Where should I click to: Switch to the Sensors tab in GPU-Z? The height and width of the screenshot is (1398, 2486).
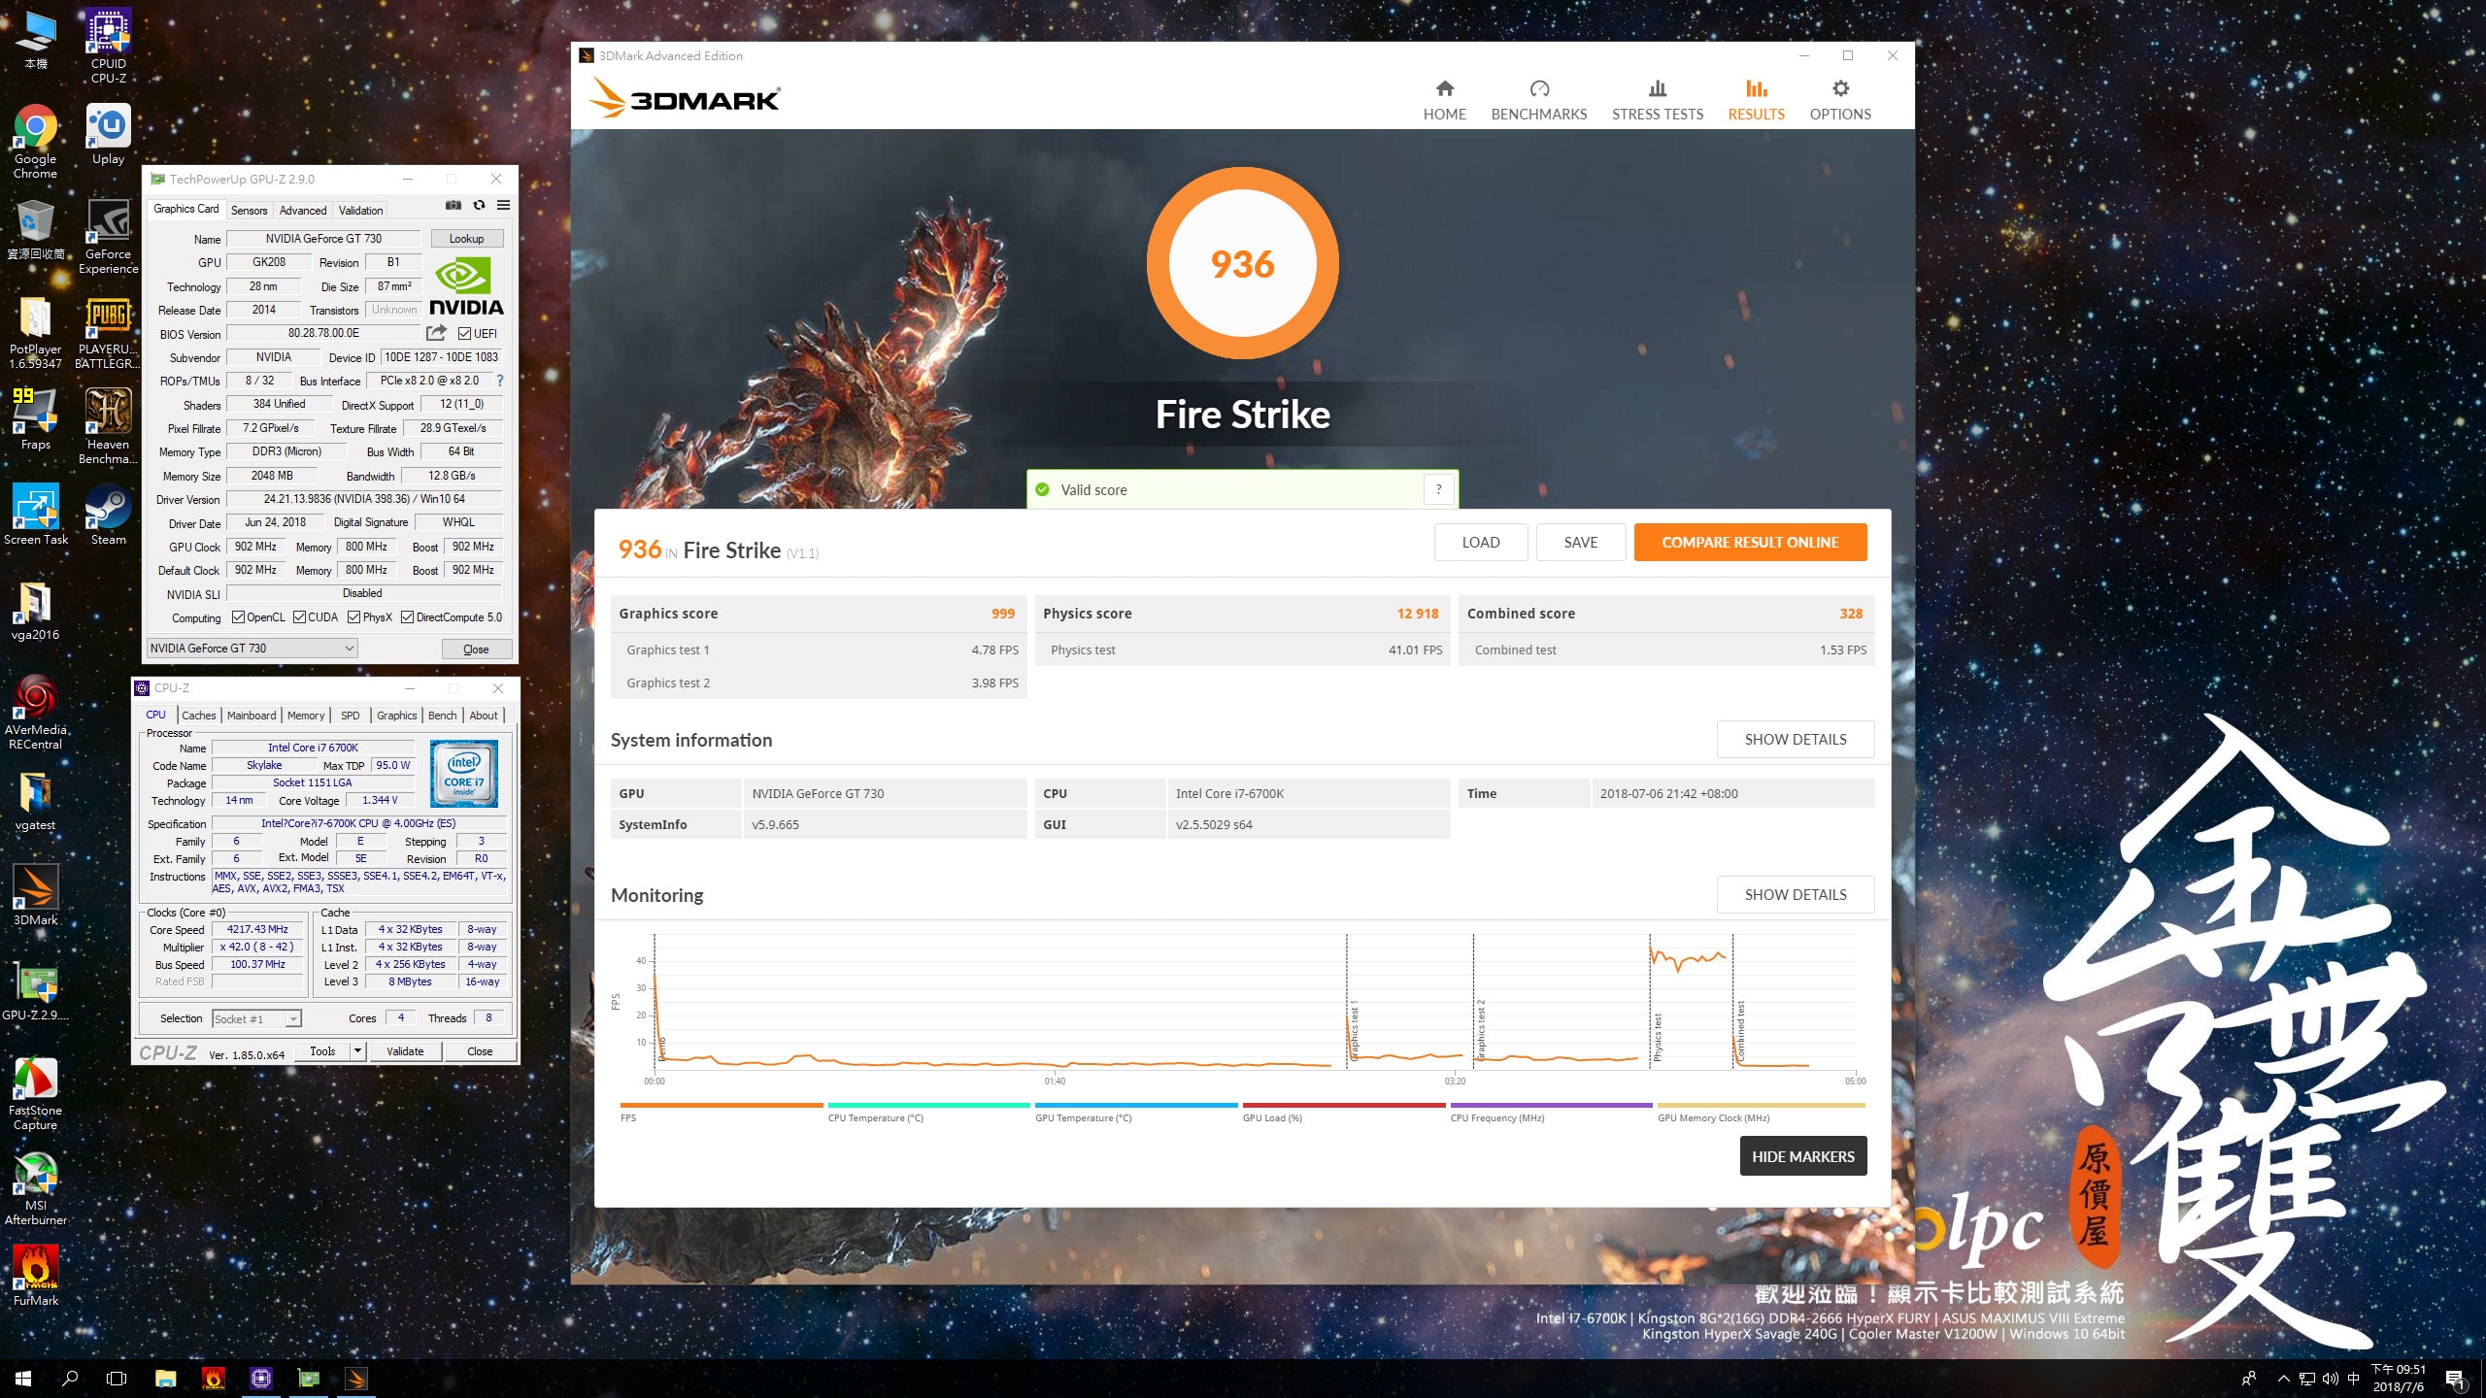[x=249, y=210]
